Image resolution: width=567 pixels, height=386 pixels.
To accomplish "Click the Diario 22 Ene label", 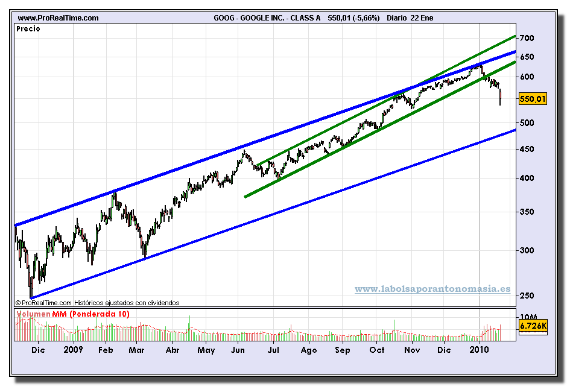I will coord(410,17).
